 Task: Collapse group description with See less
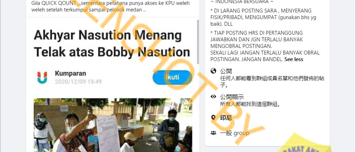[x=294, y=59]
